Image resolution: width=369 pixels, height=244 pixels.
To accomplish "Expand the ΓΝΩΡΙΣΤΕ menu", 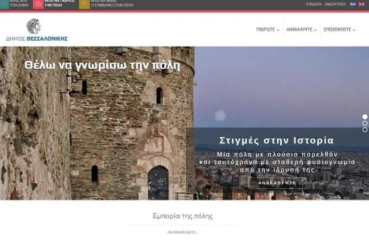I will pos(268,30).
